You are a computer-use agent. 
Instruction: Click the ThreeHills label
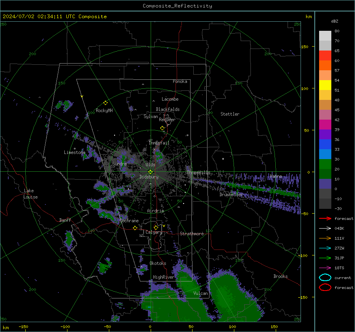click(198, 173)
